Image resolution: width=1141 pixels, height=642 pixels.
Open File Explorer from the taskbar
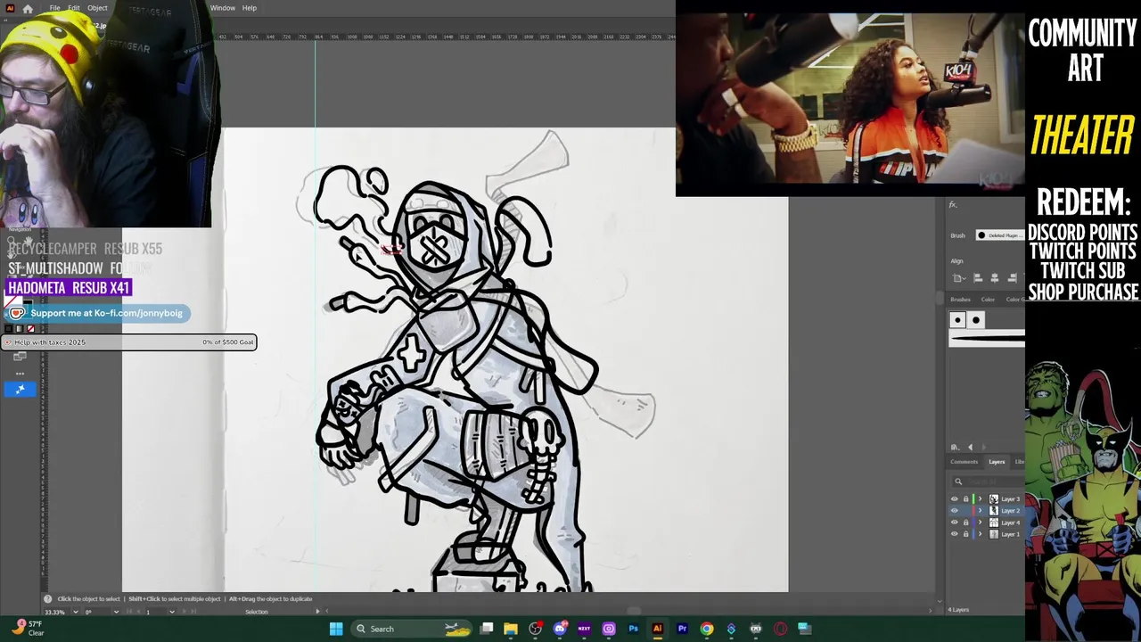click(x=511, y=629)
